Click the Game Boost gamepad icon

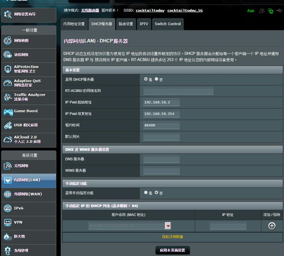(x=8, y=112)
